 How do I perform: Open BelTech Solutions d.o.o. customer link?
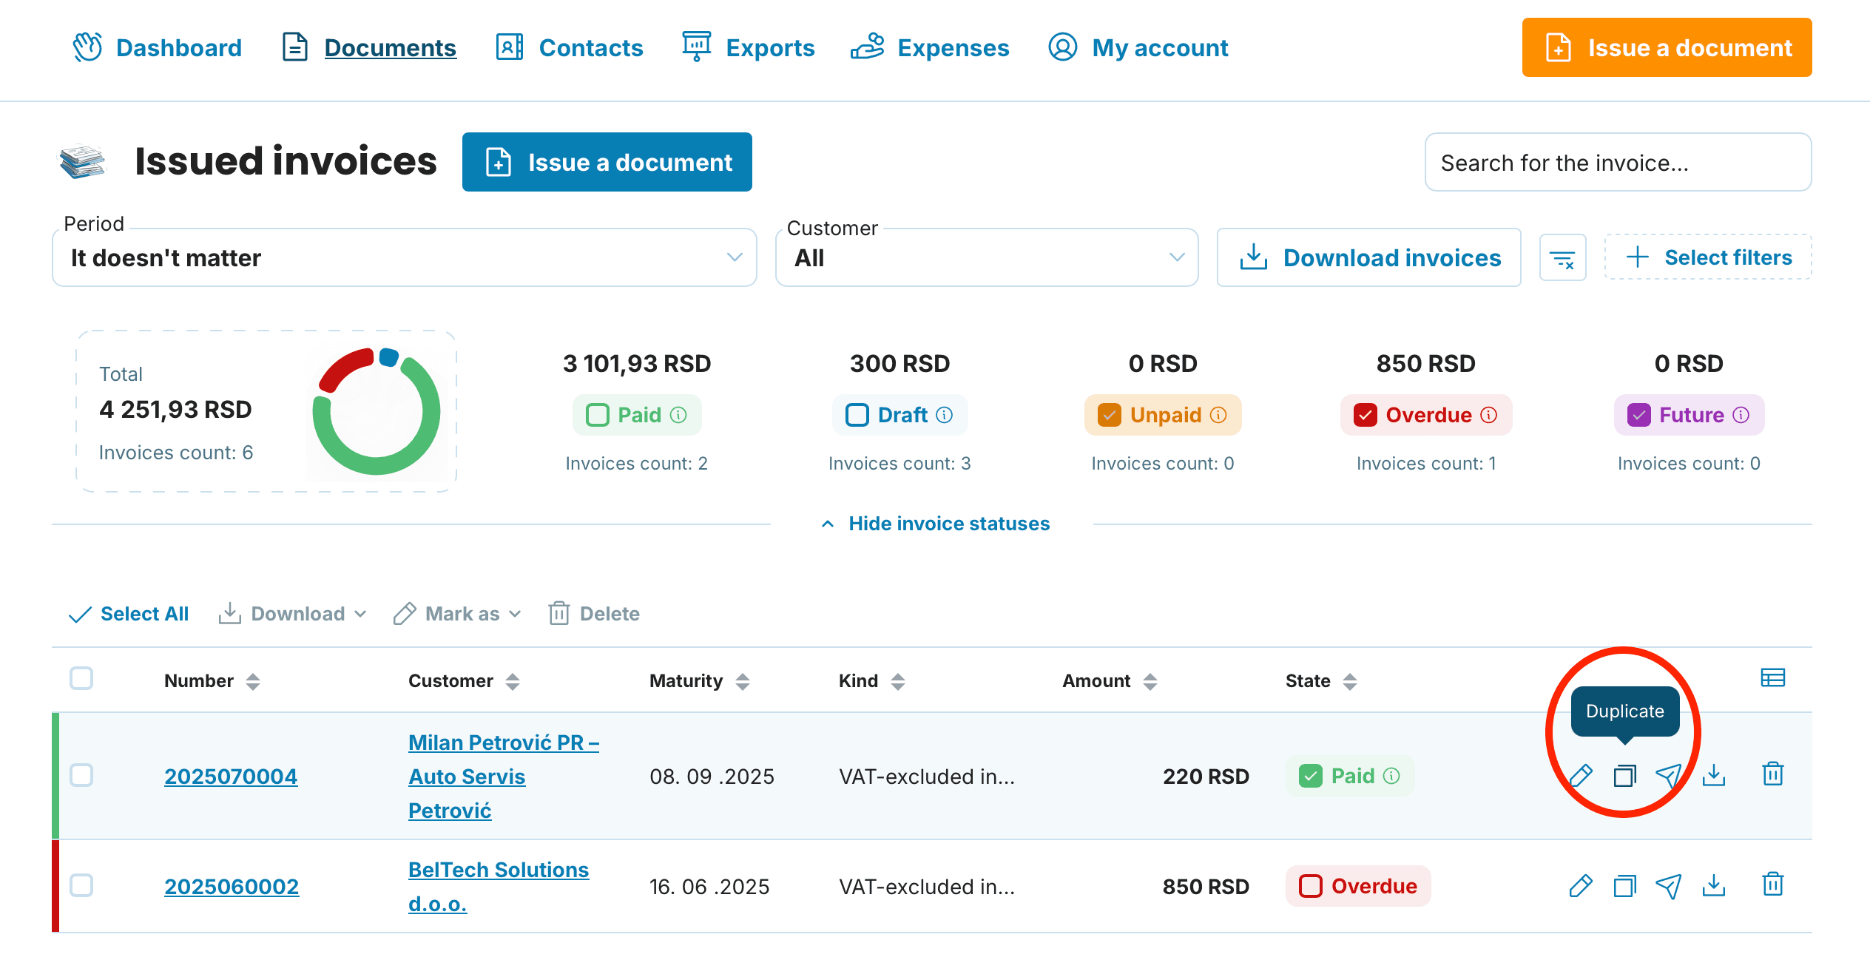point(499,886)
